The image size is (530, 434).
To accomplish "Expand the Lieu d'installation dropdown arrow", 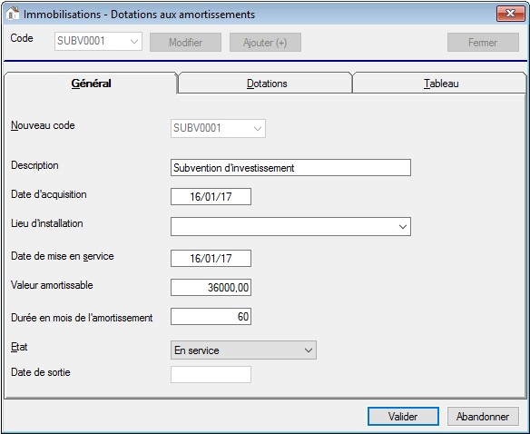I will (x=403, y=227).
